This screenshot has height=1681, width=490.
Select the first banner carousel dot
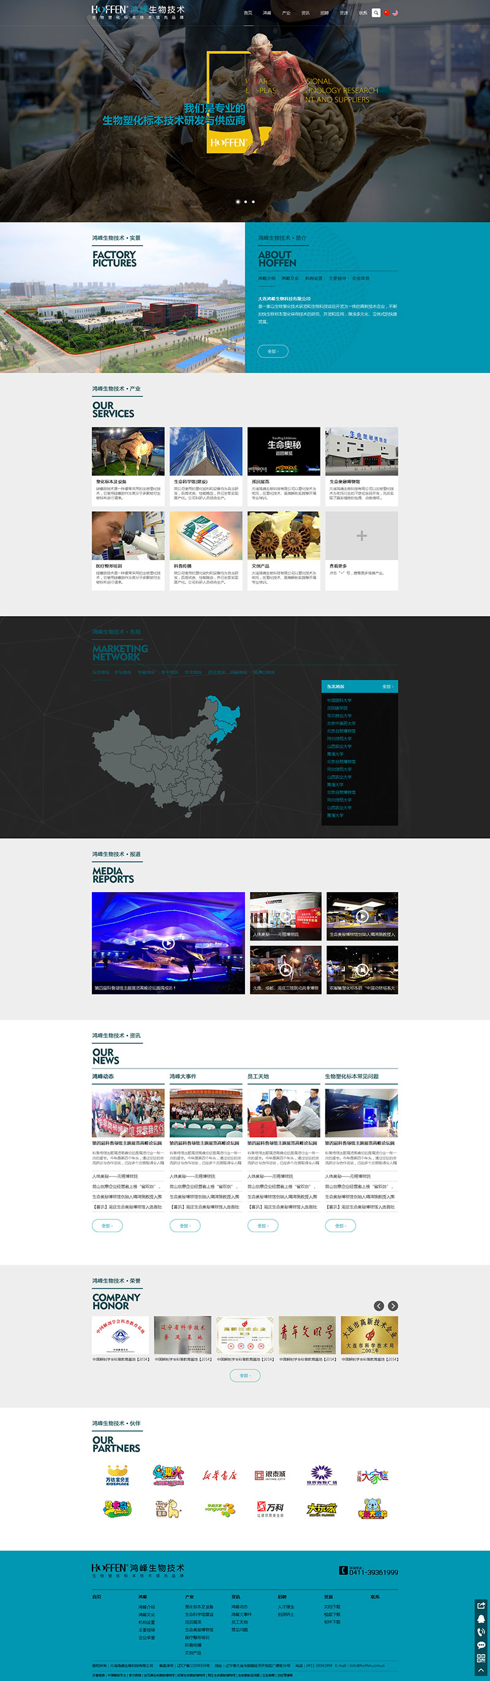[x=237, y=202]
